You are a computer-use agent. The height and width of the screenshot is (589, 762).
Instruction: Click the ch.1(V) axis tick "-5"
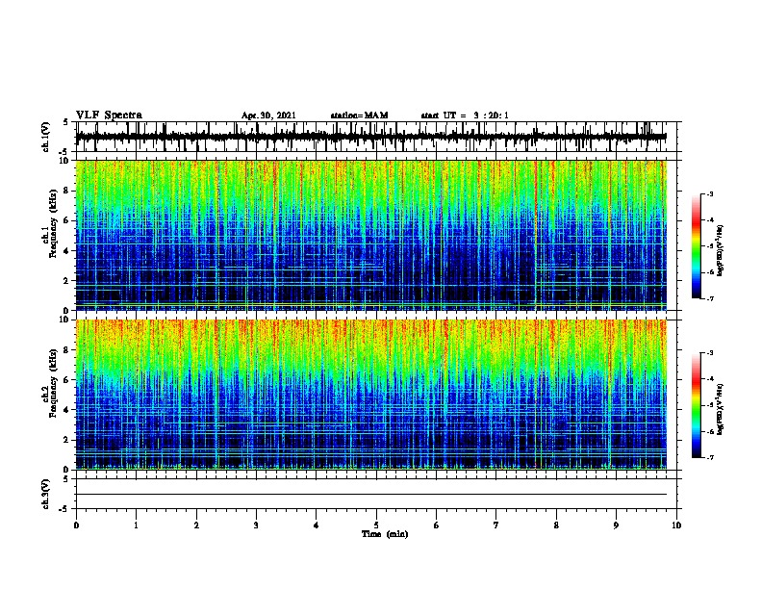click(65, 152)
